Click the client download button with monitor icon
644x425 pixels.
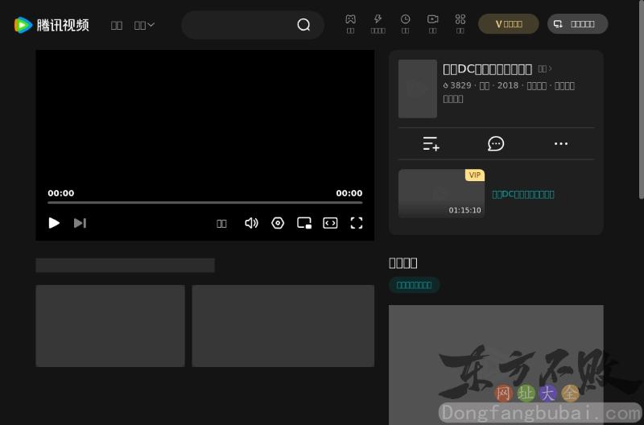point(577,24)
